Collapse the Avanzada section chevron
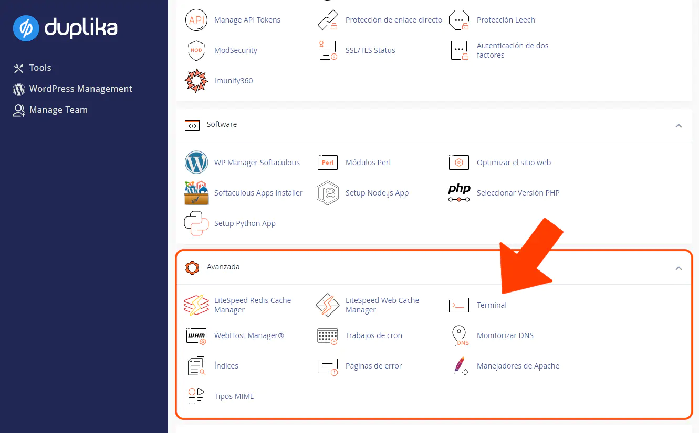This screenshot has width=699, height=433. pyautogui.click(x=679, y=268)
